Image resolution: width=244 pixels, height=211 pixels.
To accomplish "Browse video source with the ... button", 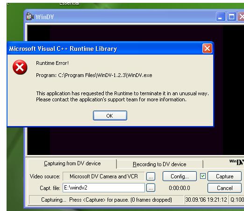I will tap(151, 176).
